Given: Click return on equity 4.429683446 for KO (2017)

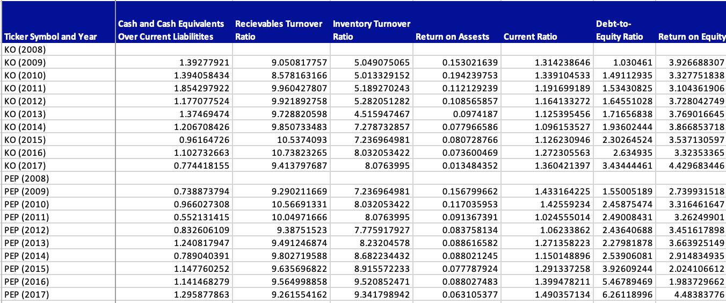Looking at the screenshot, I should (691, 165).
